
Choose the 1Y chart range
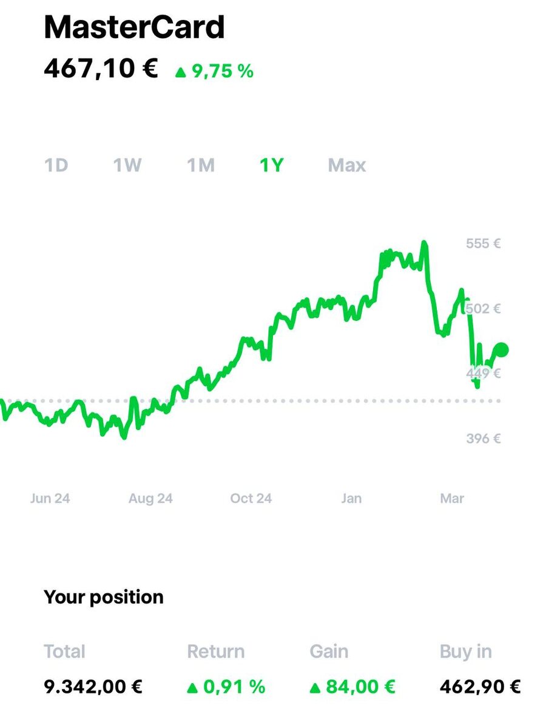pos(272,165)
